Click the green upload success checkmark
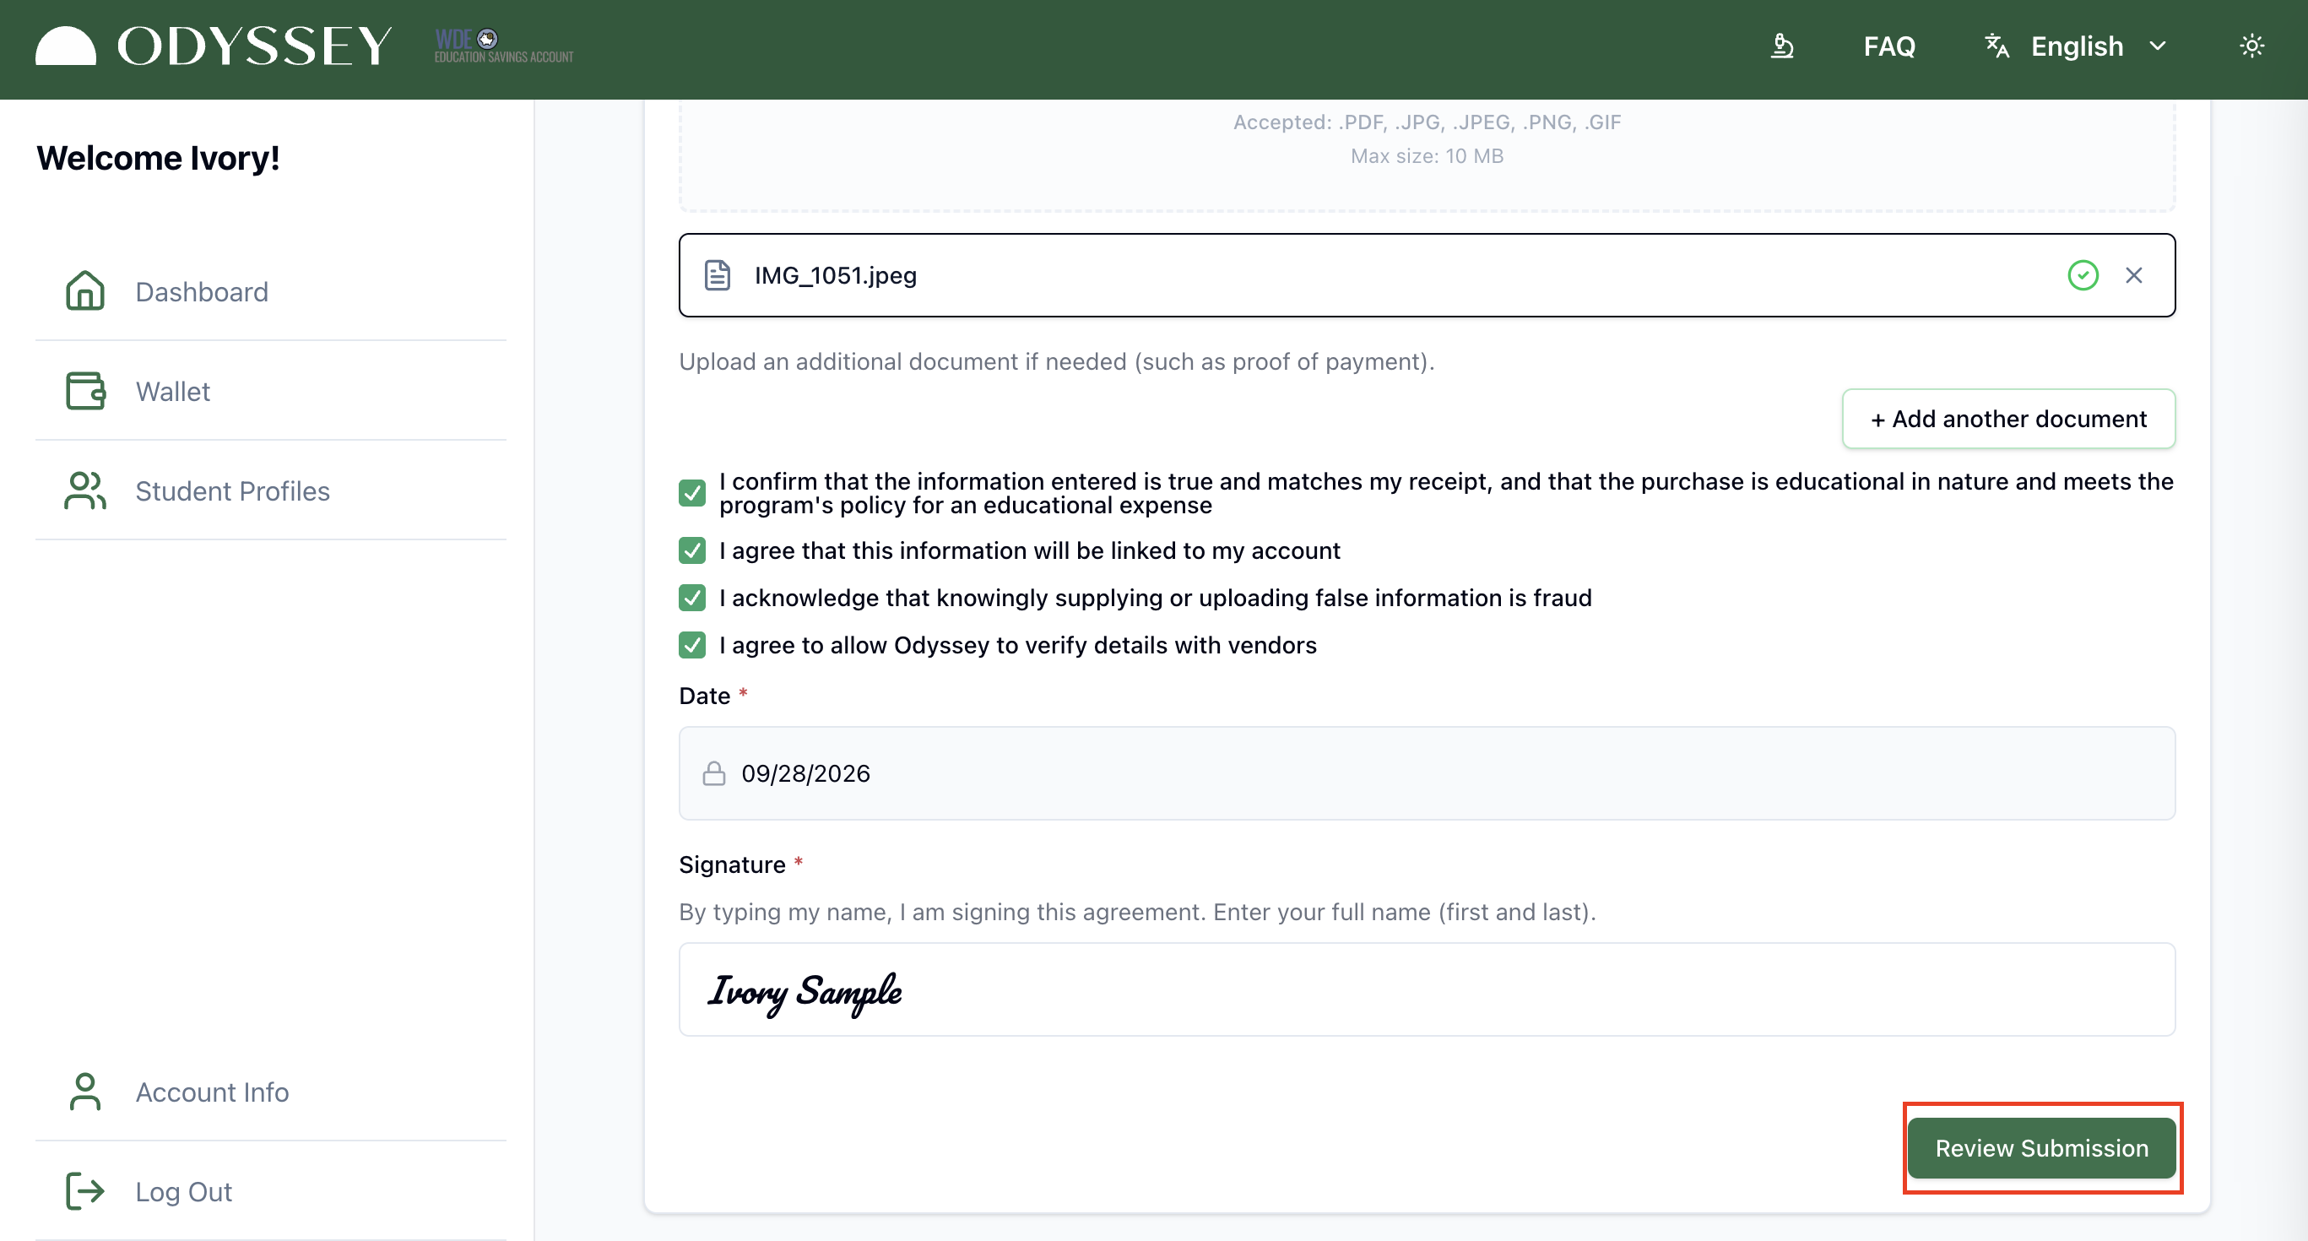The image size is (2308, 1241). click(x=2083, y=275)
